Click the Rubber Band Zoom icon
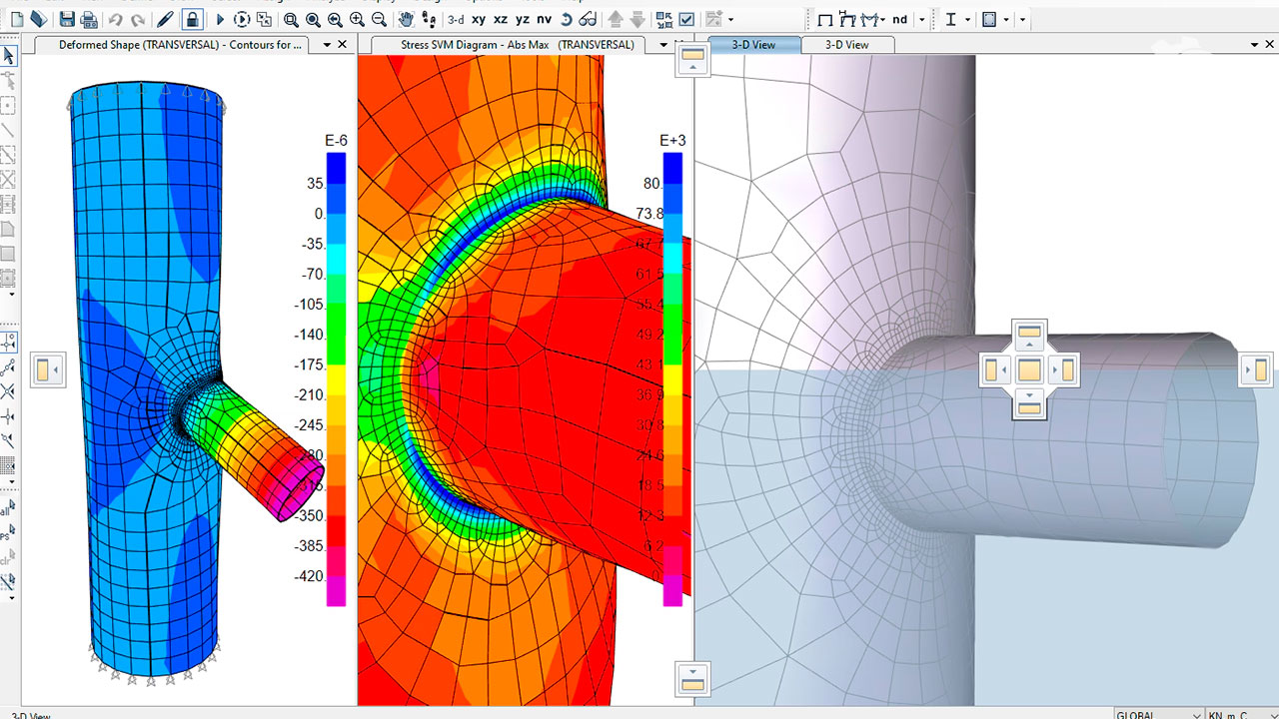Image resolution: width=1279 pixels, height=719 pixels. click(x=291, y=19)
